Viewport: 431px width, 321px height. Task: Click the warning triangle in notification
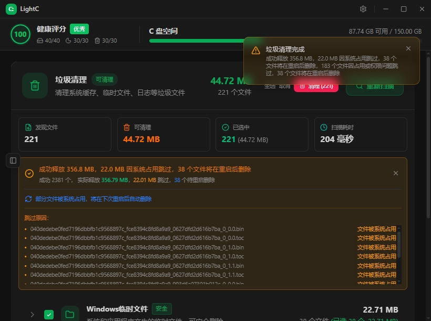click(x=255, y=51)
